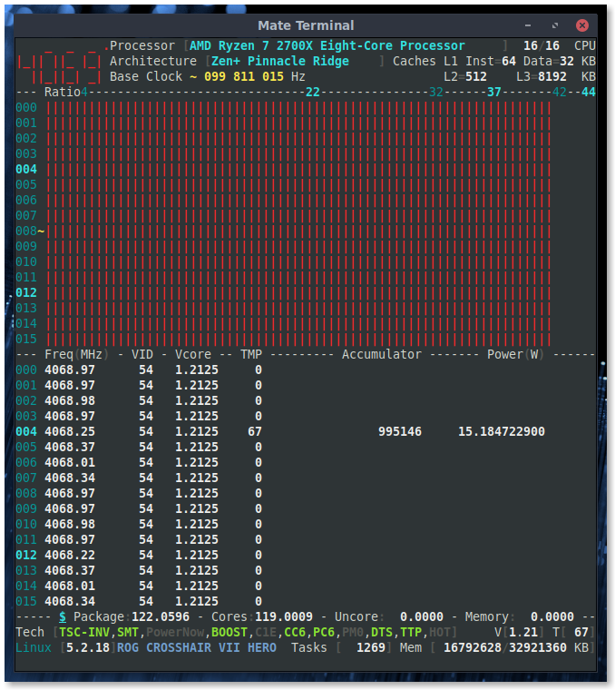615x690 pixels.
Task: Close the Mate Terminal window
Action: 582,25
